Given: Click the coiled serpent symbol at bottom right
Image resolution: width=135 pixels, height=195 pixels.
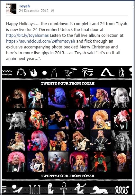Looking at the screenshot, I should [x=122, y=190].
